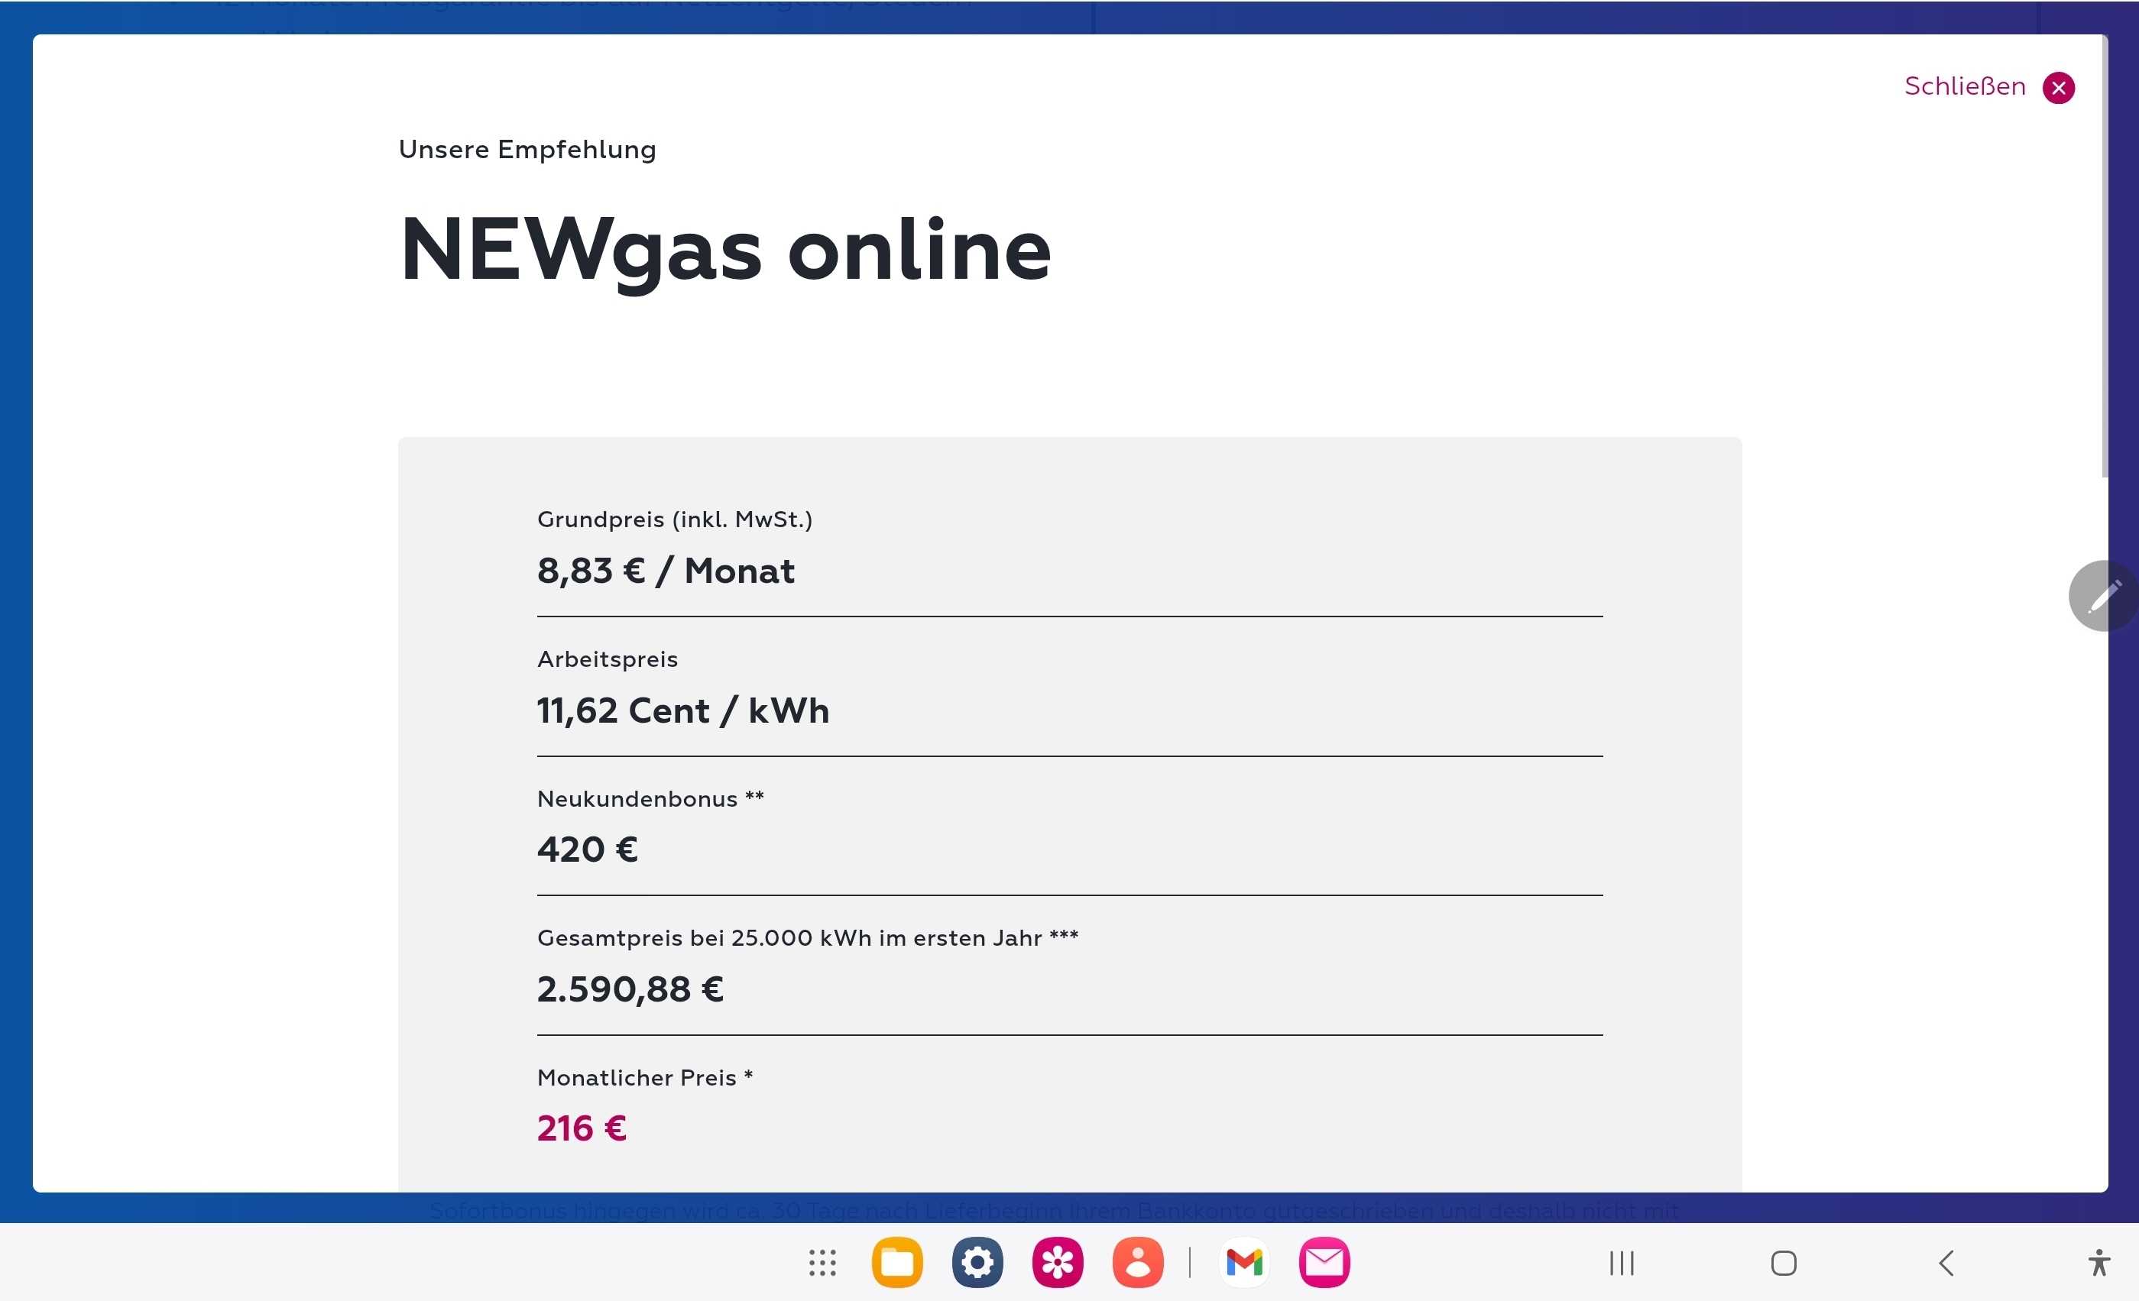
Task: Open the yellow My Files folder app
Action: coord(896,1263)
